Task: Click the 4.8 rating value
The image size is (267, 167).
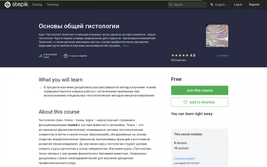Action: coord(193,55)
